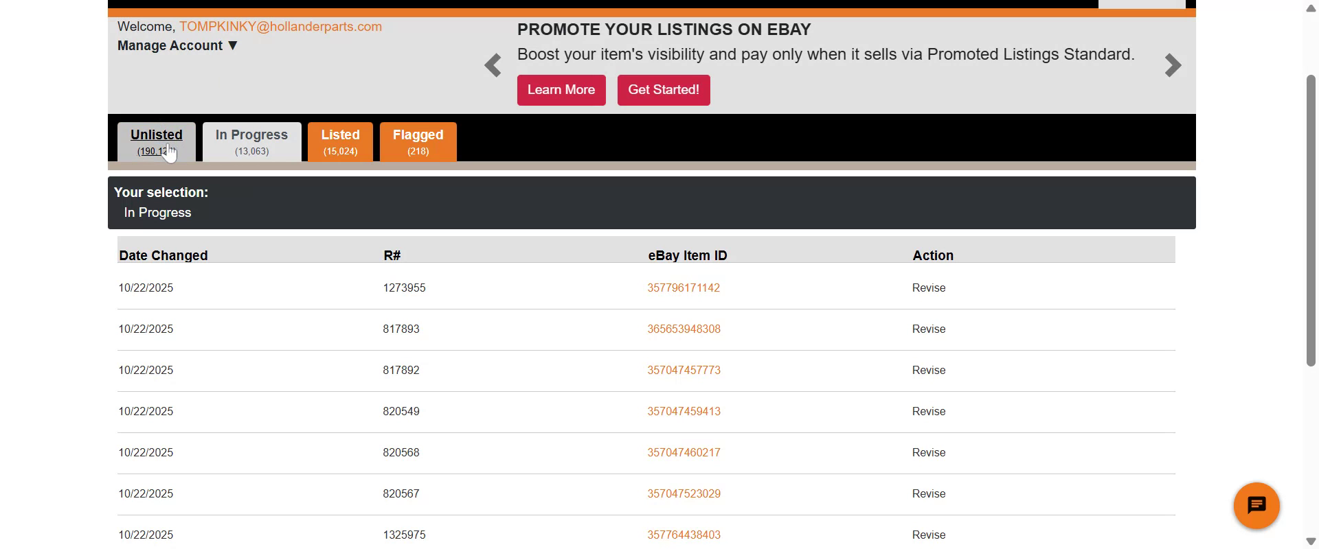Viewport: 1319px width, 549px height.
Task: Click the previous banner arrow icon
Action: click(x=493, y=66)
